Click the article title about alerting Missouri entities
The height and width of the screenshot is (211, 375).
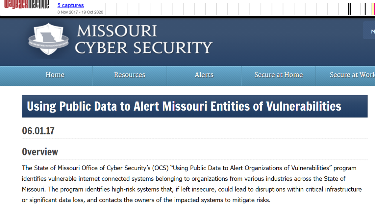[184, 106]
